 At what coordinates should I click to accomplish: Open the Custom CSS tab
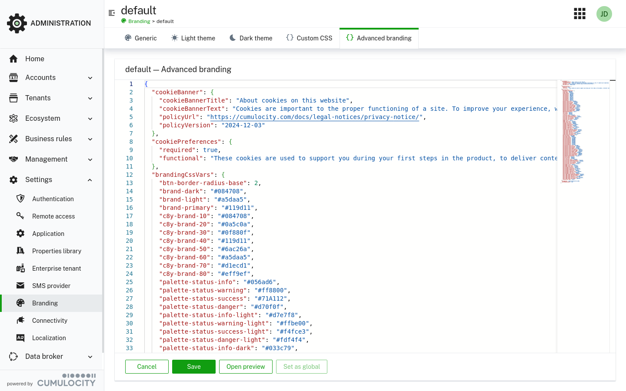tap(309, 38)
